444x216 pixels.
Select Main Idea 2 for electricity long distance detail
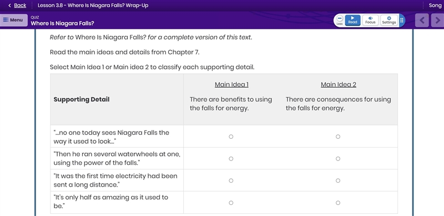pyautogui.click(x=338, y=180)
